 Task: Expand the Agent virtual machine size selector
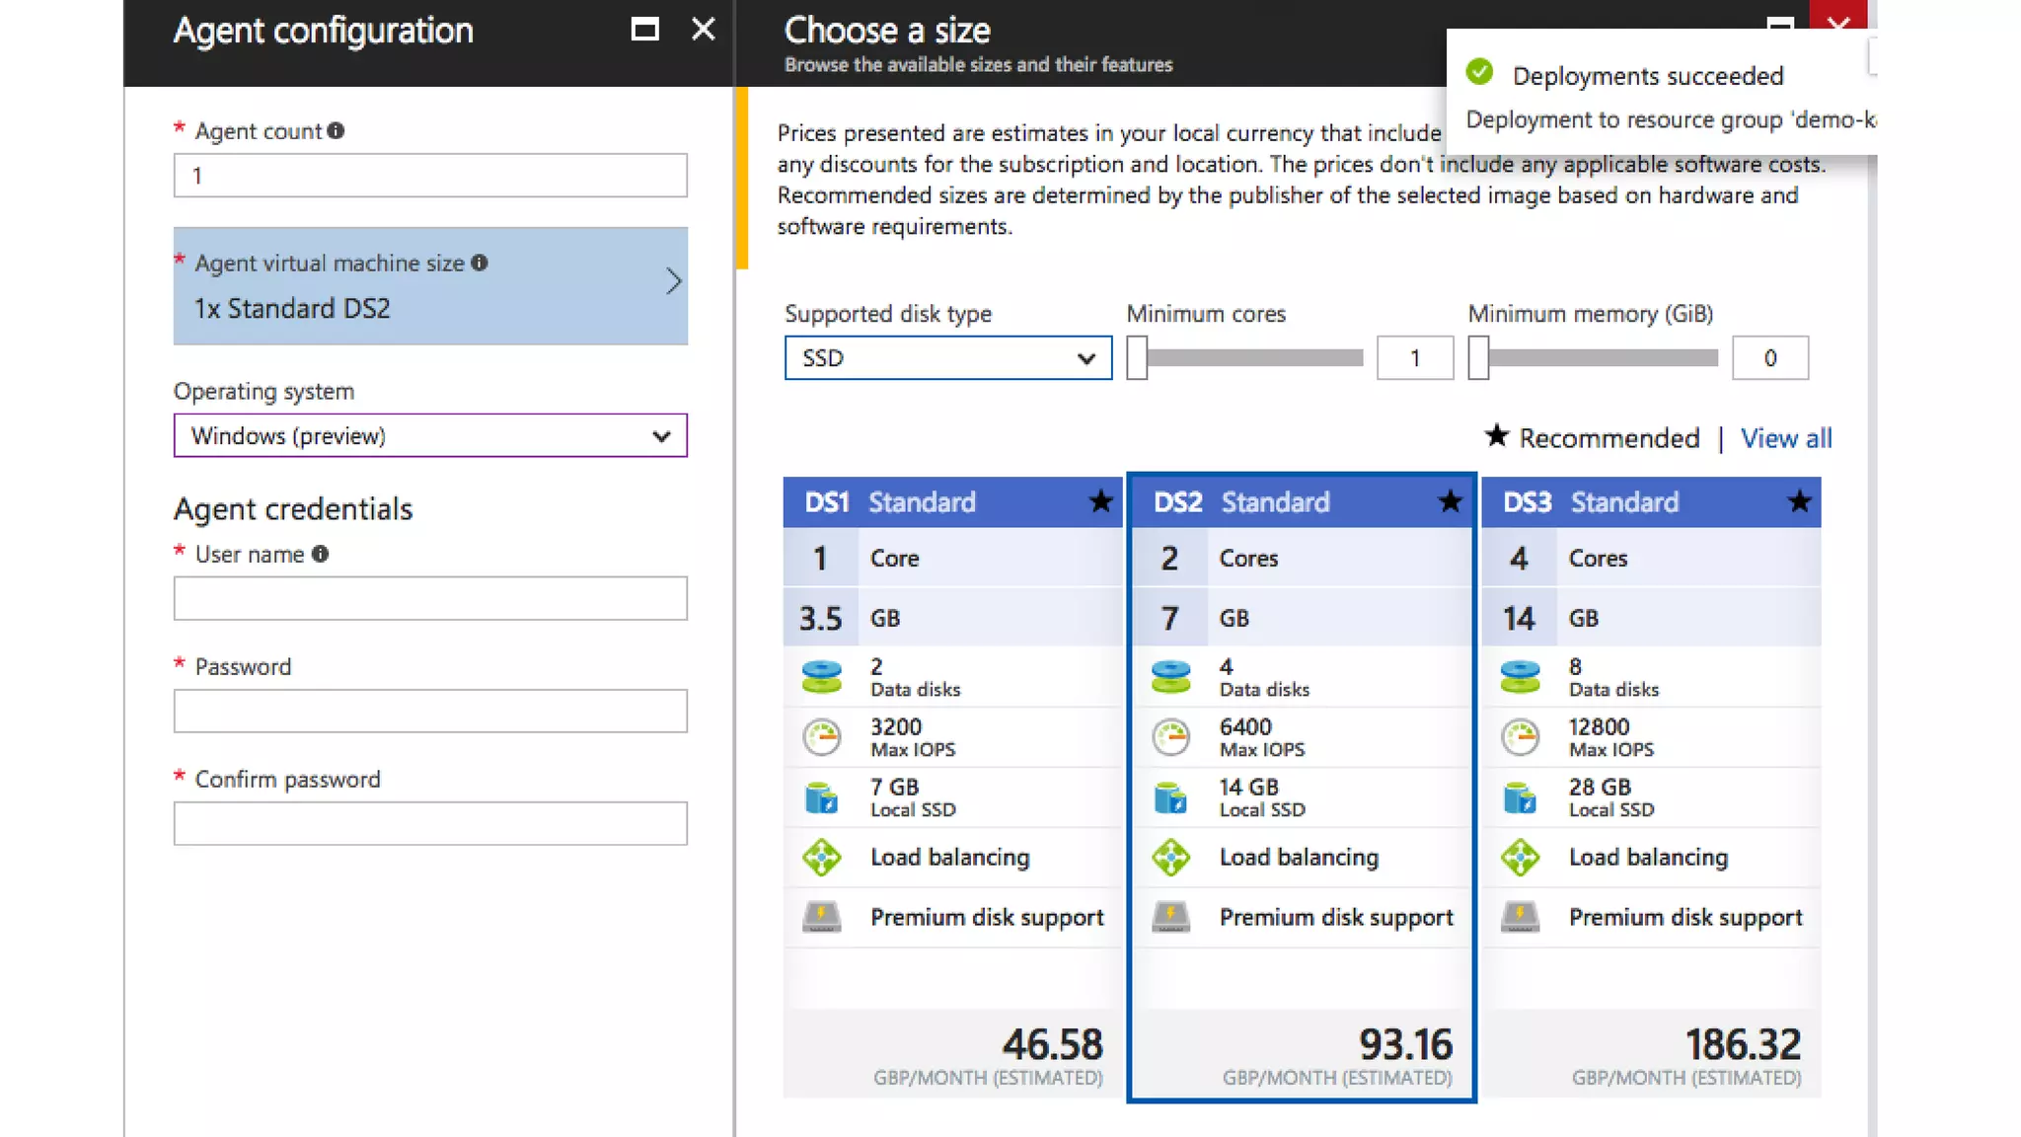430,286
